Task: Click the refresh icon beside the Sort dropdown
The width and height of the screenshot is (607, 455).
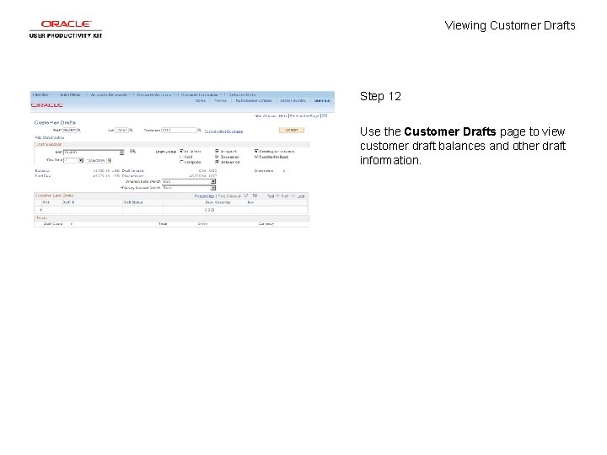Action: (132, 152)
